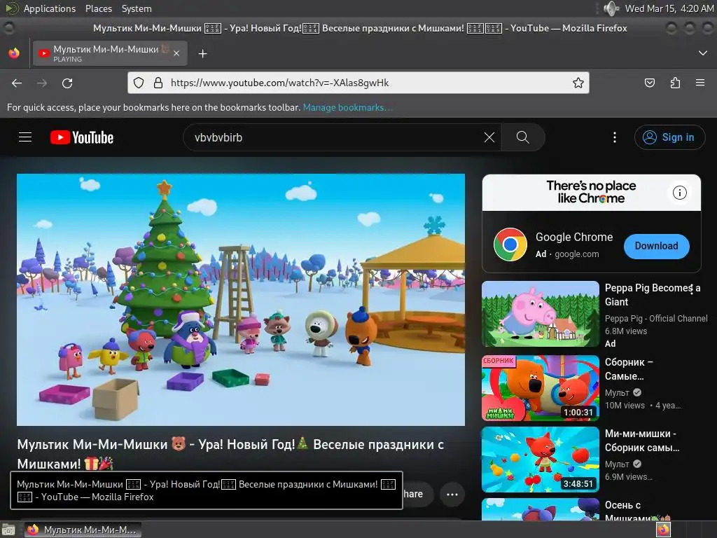Open the Осень с Мишками video title
717x538 pixels.
(x=637, y=511)
